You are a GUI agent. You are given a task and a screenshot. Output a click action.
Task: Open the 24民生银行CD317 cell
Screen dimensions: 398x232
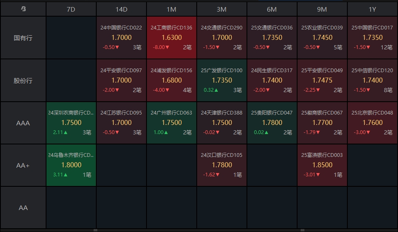(x=272, y=81)
